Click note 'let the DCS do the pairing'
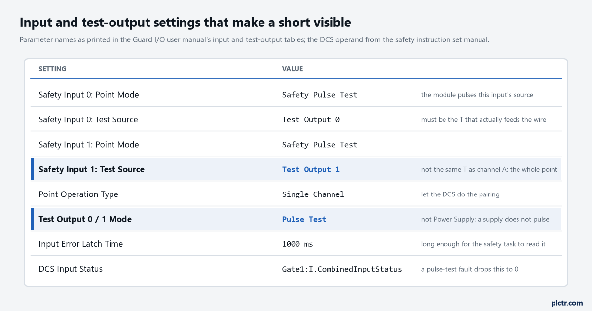 (460, 194)
